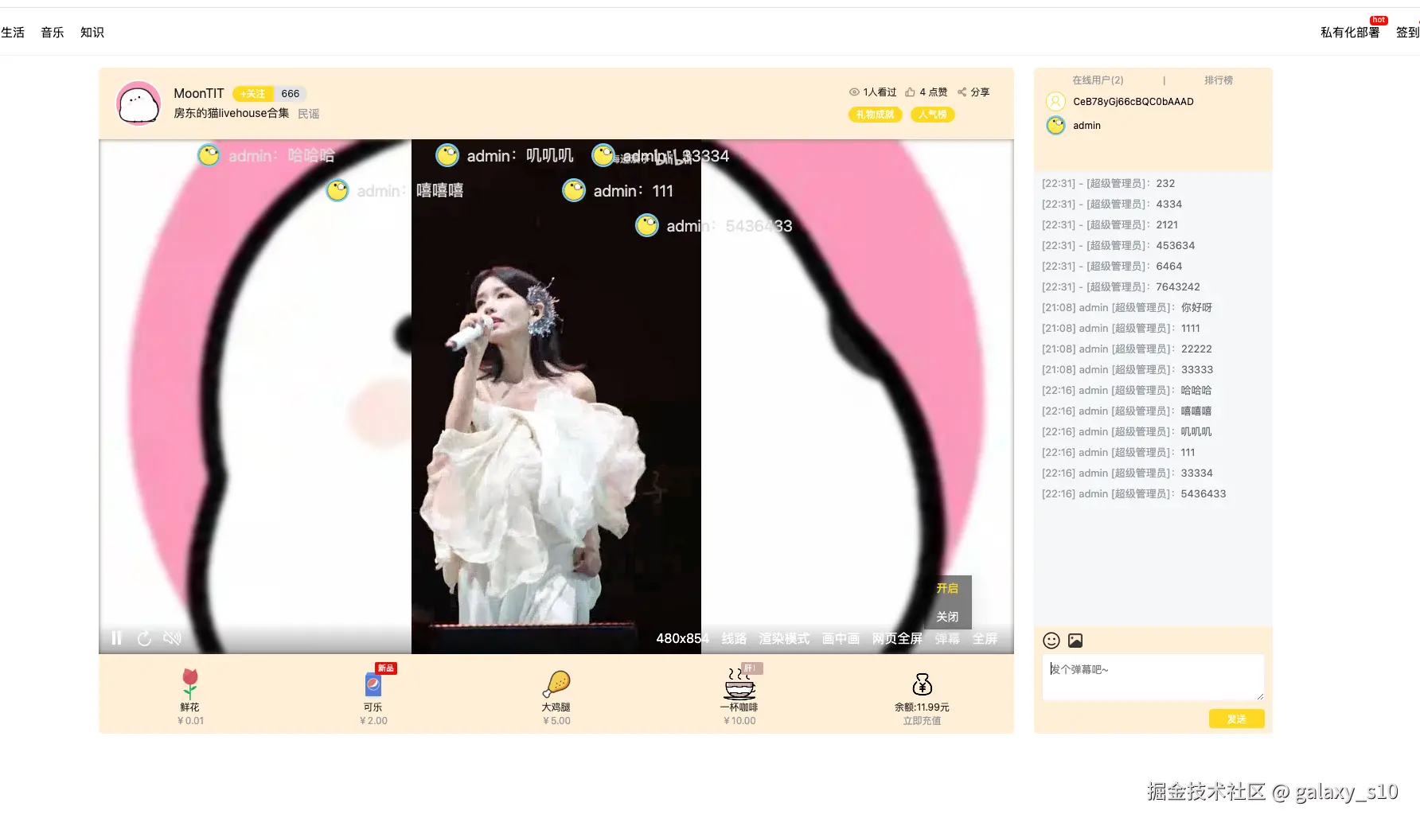Click the 房东的猫livehouse合集 room title

[232, 113]
